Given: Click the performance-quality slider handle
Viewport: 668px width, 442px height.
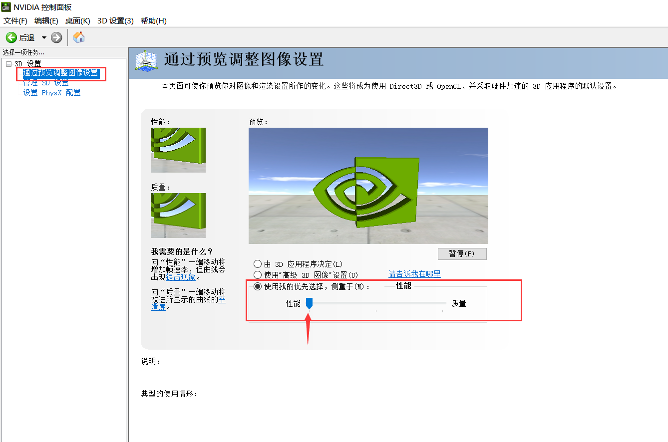Looking at the screenshot, I should [309, 303].
